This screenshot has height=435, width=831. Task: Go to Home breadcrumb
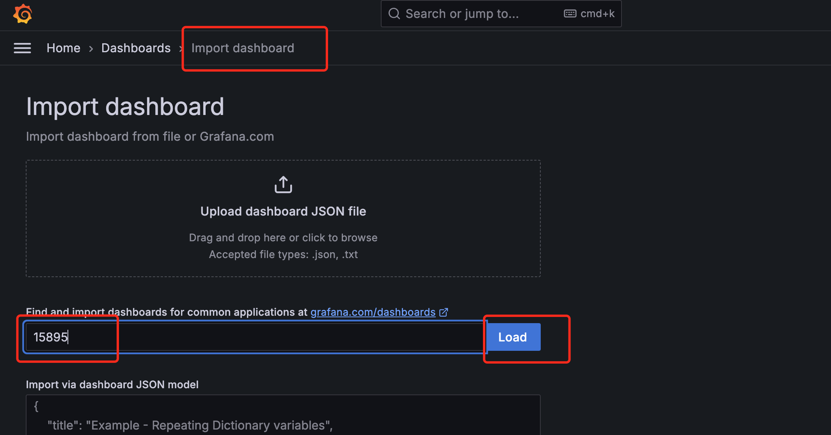[x=63, y=48]
